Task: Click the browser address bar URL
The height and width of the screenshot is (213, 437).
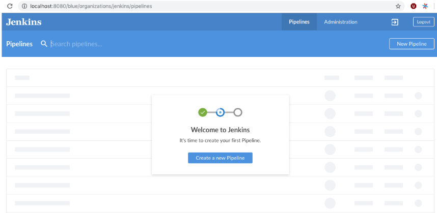Action: 92,6
